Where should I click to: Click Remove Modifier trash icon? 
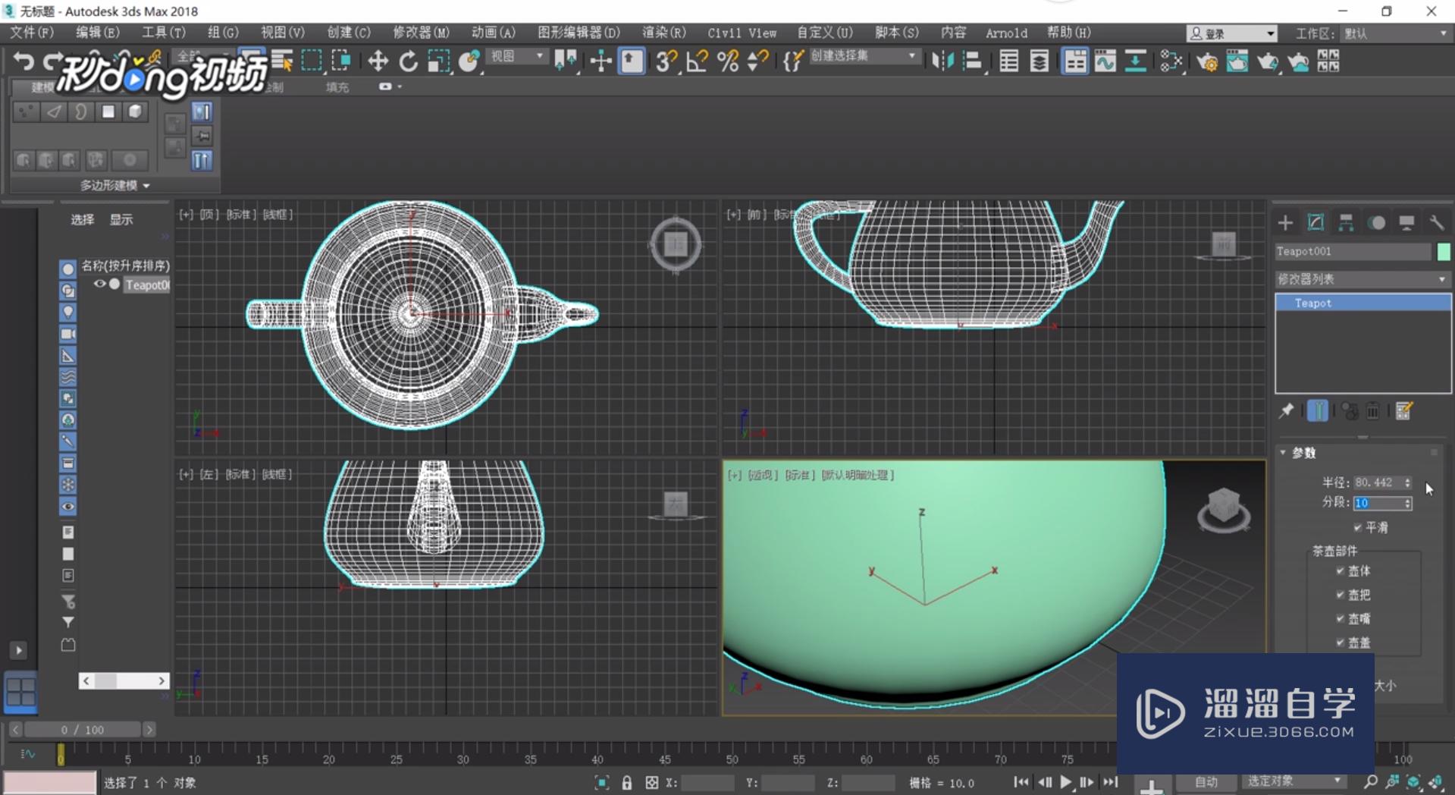pos(1373,411)
